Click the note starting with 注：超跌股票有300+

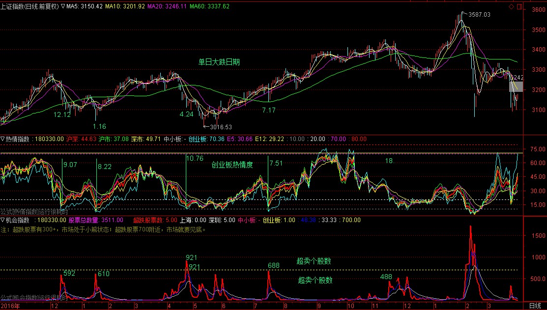[x=104, y=230]
